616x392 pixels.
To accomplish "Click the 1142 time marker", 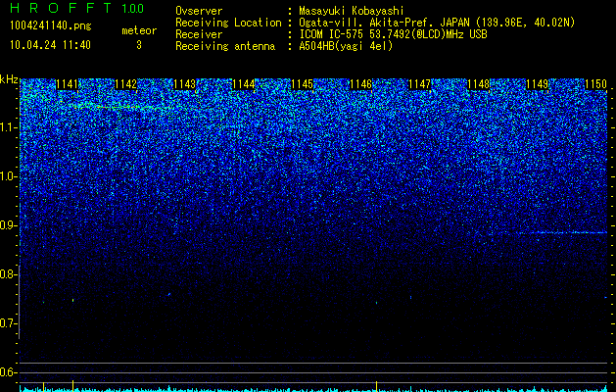I will pyautogui.click(x=126, y=84).
